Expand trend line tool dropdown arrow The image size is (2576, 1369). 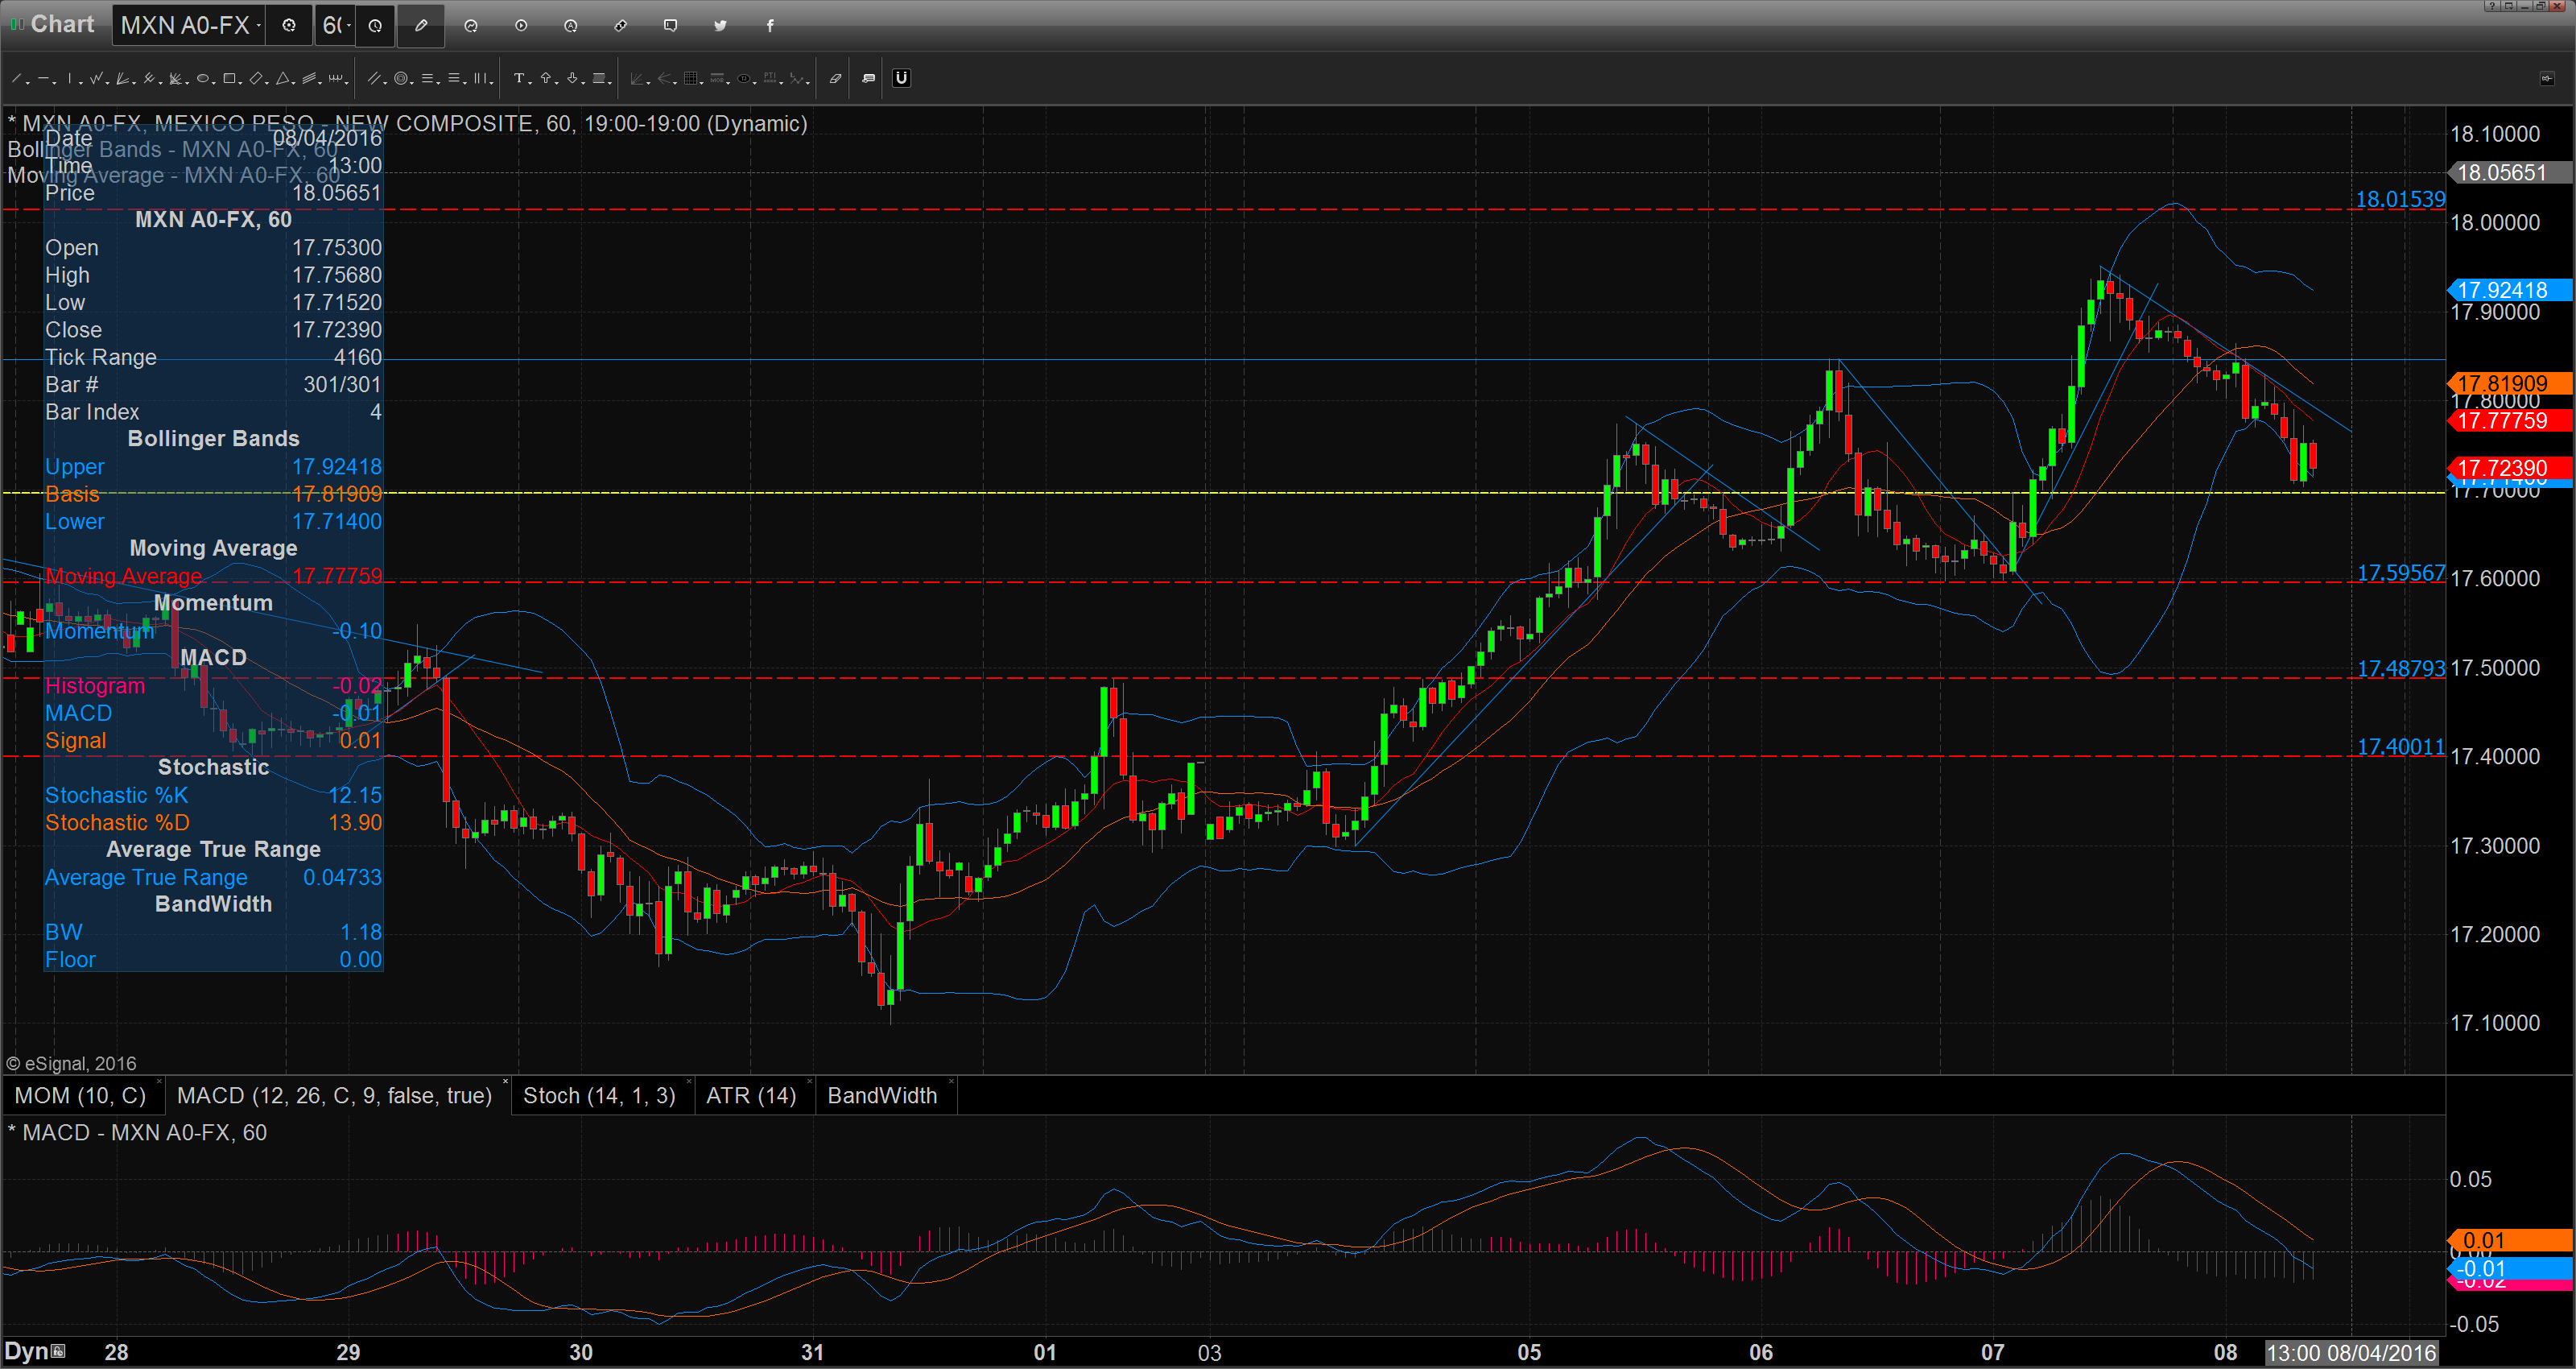click(28, 83)
